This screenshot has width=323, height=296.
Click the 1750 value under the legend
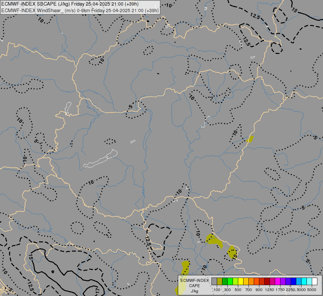[x=280, y=290]
